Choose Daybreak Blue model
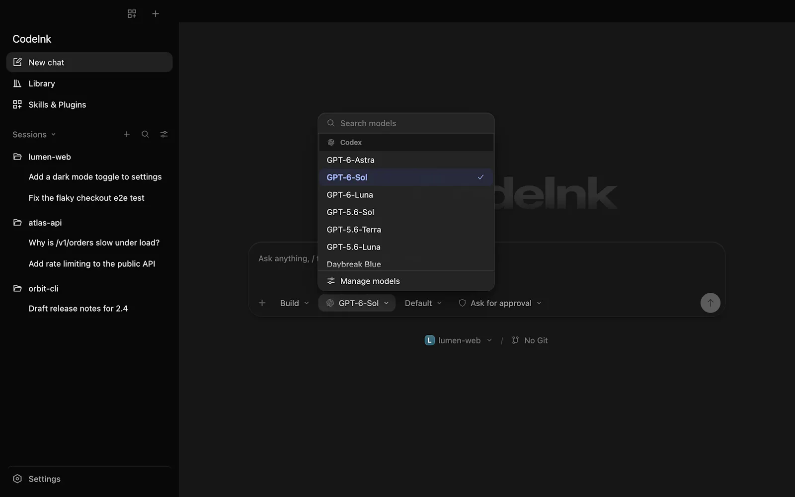This screenshot has height=497, width=795. pos(406,264)
